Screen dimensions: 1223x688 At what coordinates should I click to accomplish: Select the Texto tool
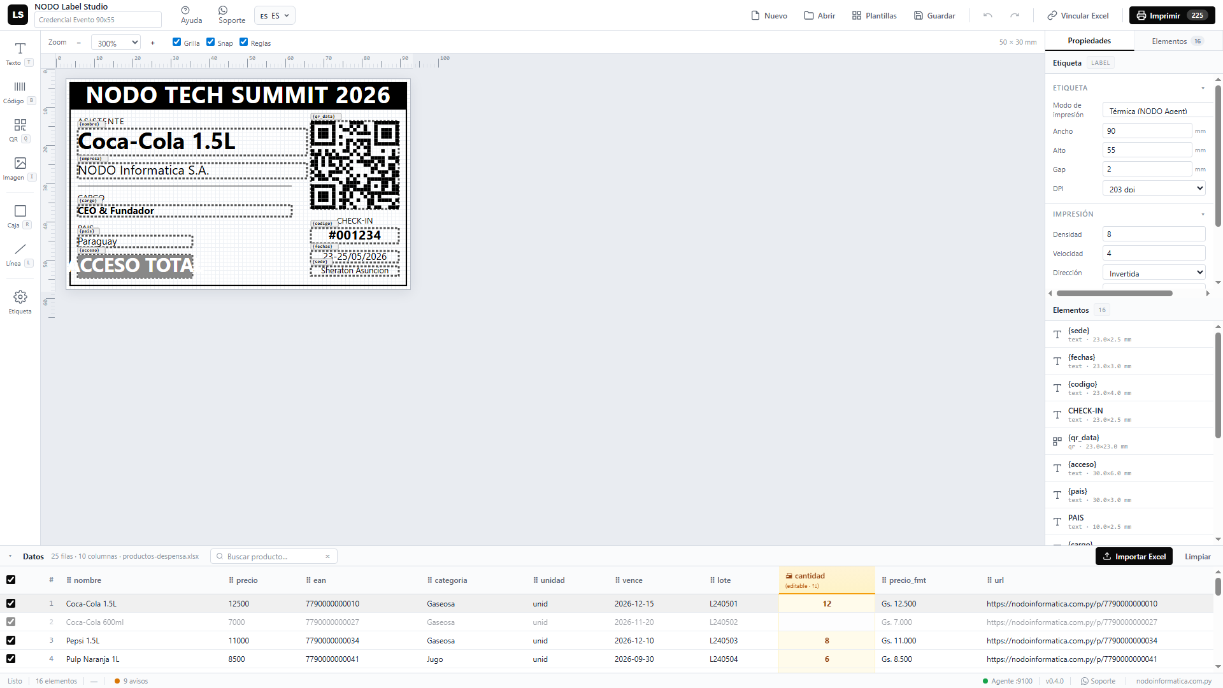[x=20, y=54]
